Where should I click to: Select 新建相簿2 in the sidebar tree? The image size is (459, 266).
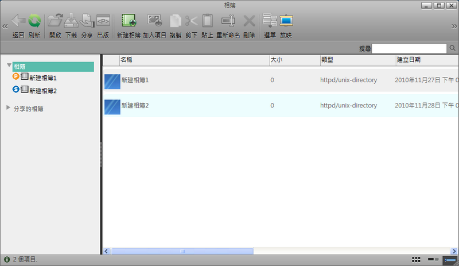coord(43,90)
